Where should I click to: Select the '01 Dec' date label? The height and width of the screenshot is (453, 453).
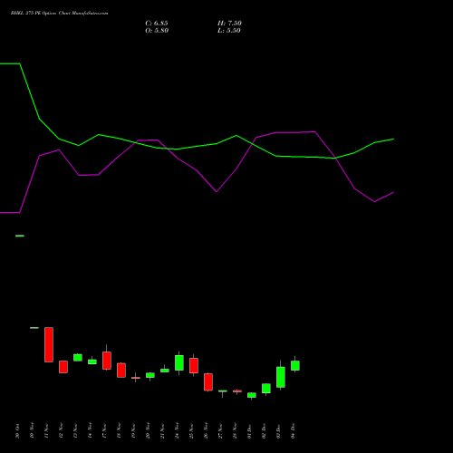(249, 431)
